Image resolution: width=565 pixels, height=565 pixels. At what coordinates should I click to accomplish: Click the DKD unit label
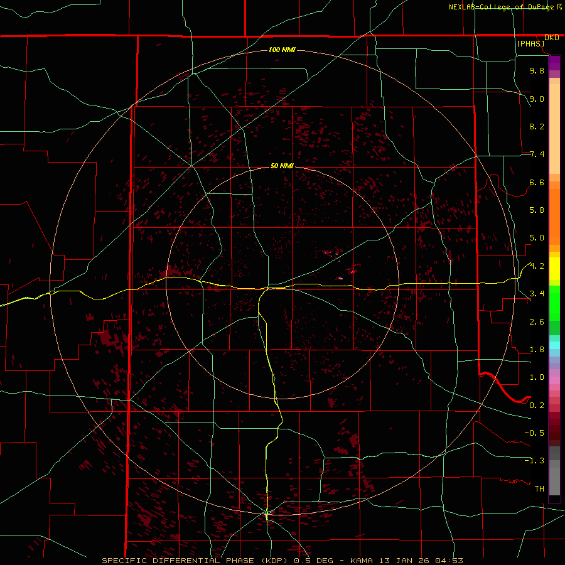(551, 38)
